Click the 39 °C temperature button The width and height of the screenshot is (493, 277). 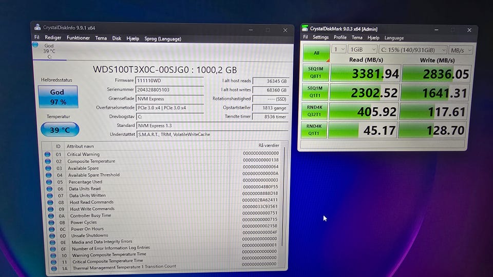[x=60, y=130]
